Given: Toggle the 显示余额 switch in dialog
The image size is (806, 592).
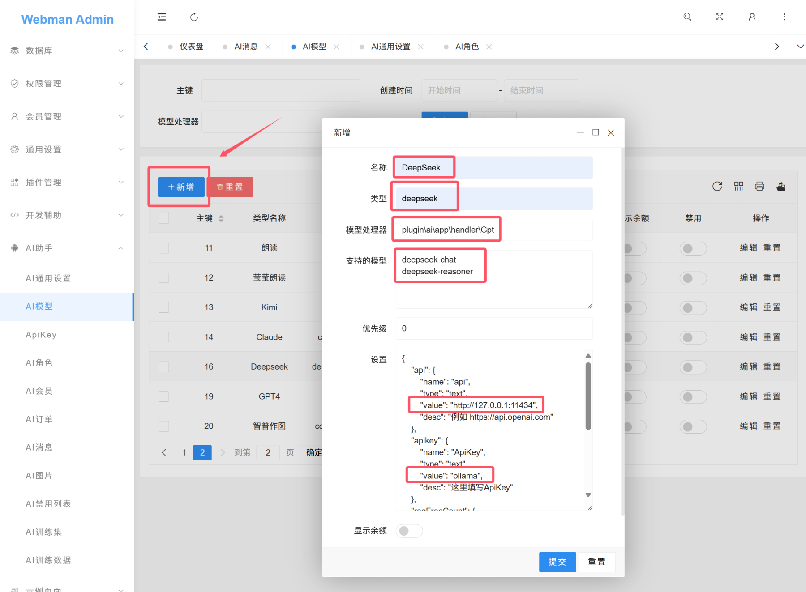Looking at the screenshot, I should click(x=409, y=531).
